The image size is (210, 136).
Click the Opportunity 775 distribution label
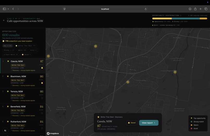(161, 22)
